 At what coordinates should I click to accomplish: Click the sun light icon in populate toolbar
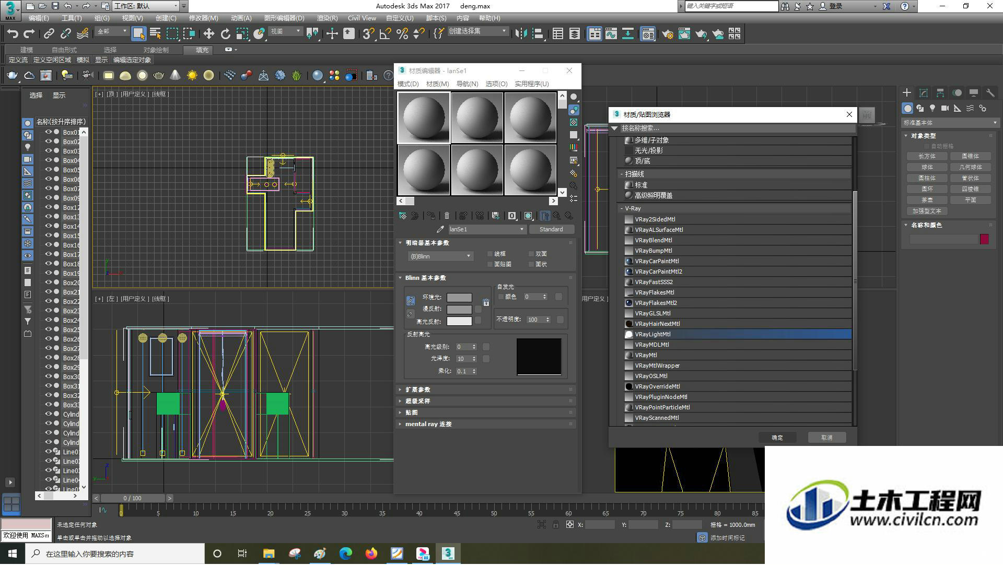tap(192, 76)
